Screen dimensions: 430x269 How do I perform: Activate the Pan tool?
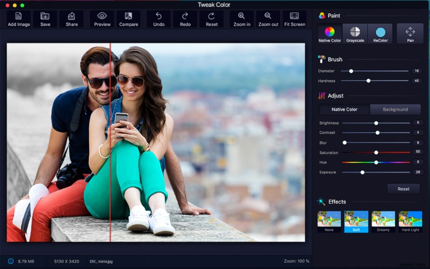point(410,34)
